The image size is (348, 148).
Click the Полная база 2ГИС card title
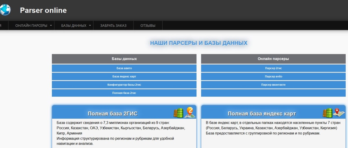point(113,114)
